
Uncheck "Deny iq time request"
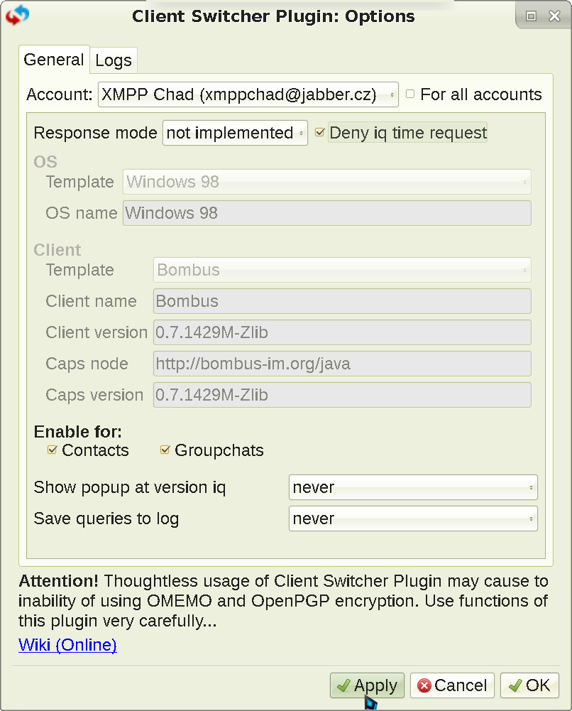320,131
